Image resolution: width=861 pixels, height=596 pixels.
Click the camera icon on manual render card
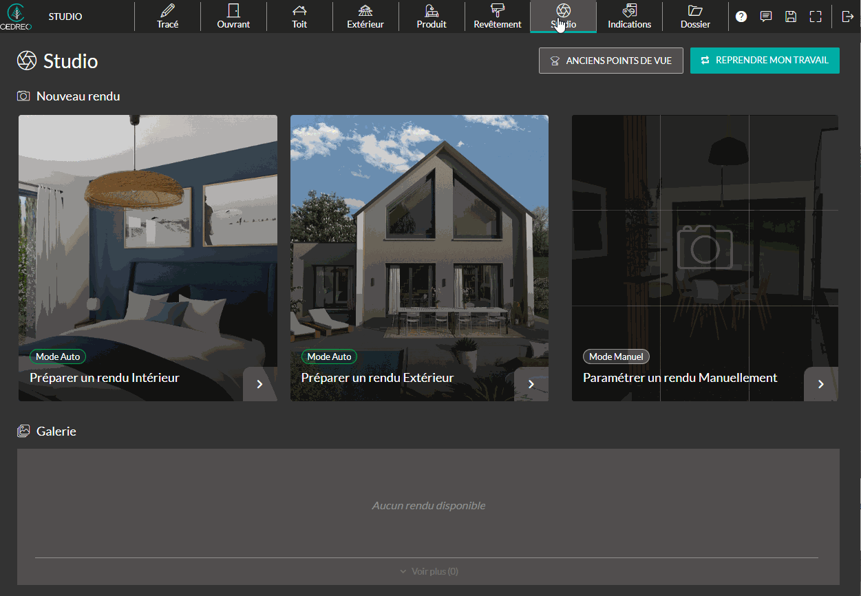tap(705, 246)
